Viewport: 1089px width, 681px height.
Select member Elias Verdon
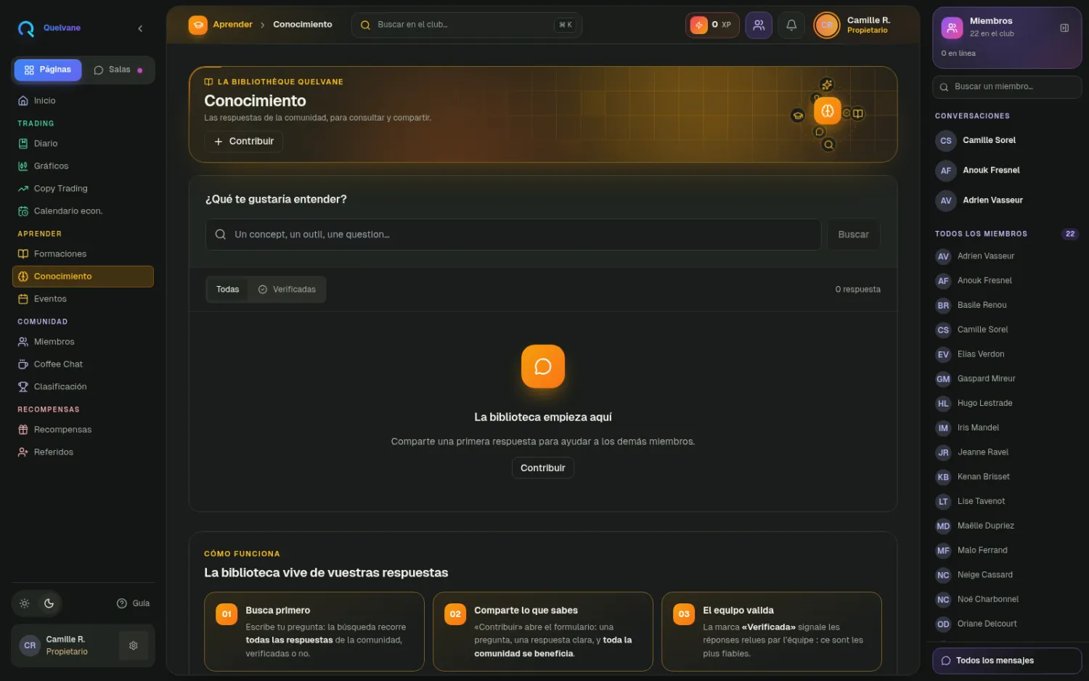pyautogui.click(x=1007, y=354)
